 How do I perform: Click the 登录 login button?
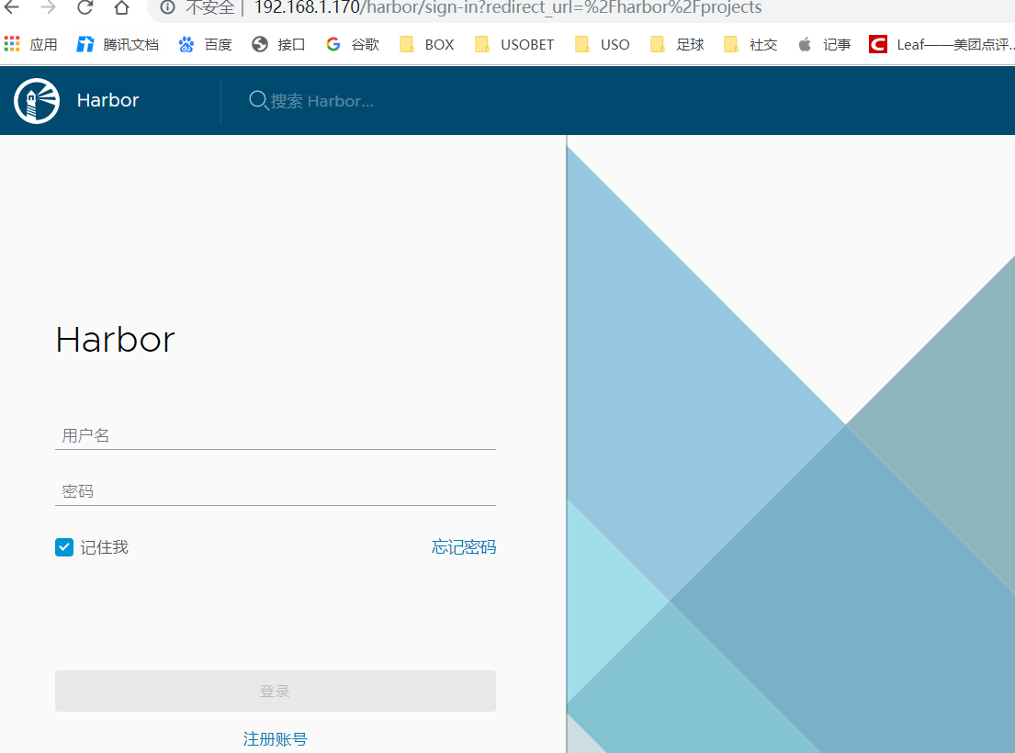coord(276,691)
